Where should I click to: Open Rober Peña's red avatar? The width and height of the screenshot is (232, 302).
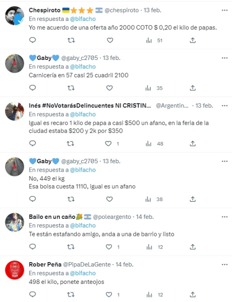pyautogui.click(x=15, y=270)
